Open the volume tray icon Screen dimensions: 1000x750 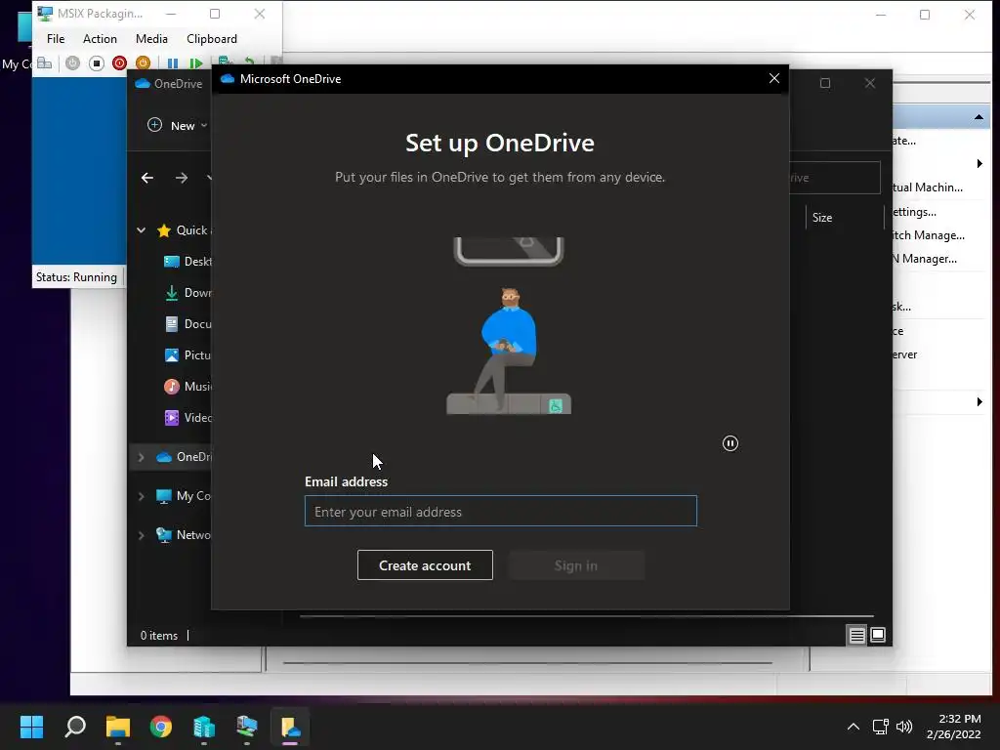(904, 727)
